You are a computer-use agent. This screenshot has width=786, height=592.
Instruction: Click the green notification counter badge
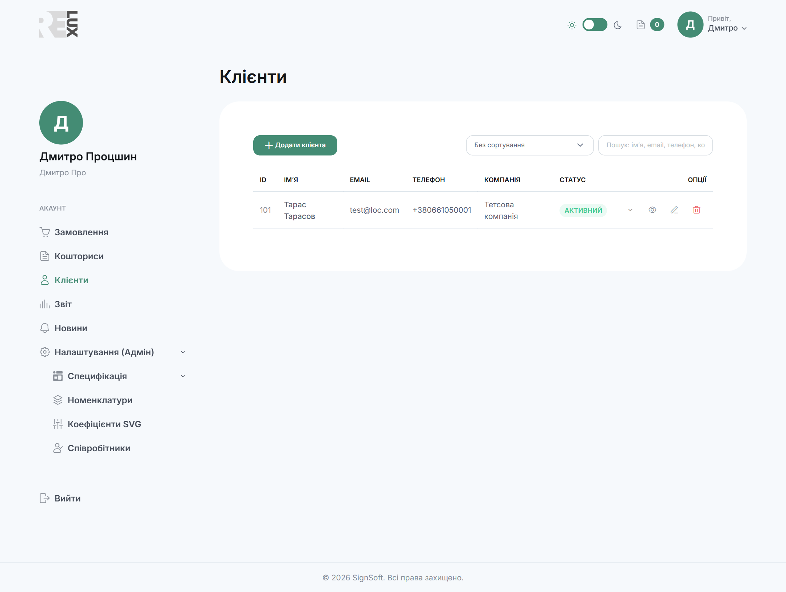coord(657,25)
